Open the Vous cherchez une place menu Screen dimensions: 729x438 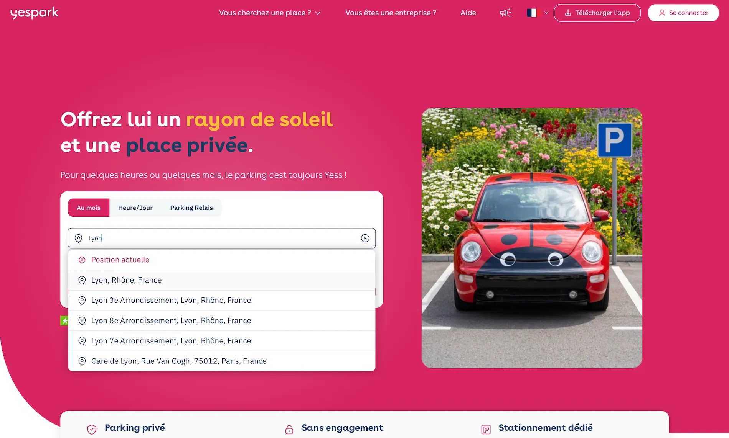(265, 13)
